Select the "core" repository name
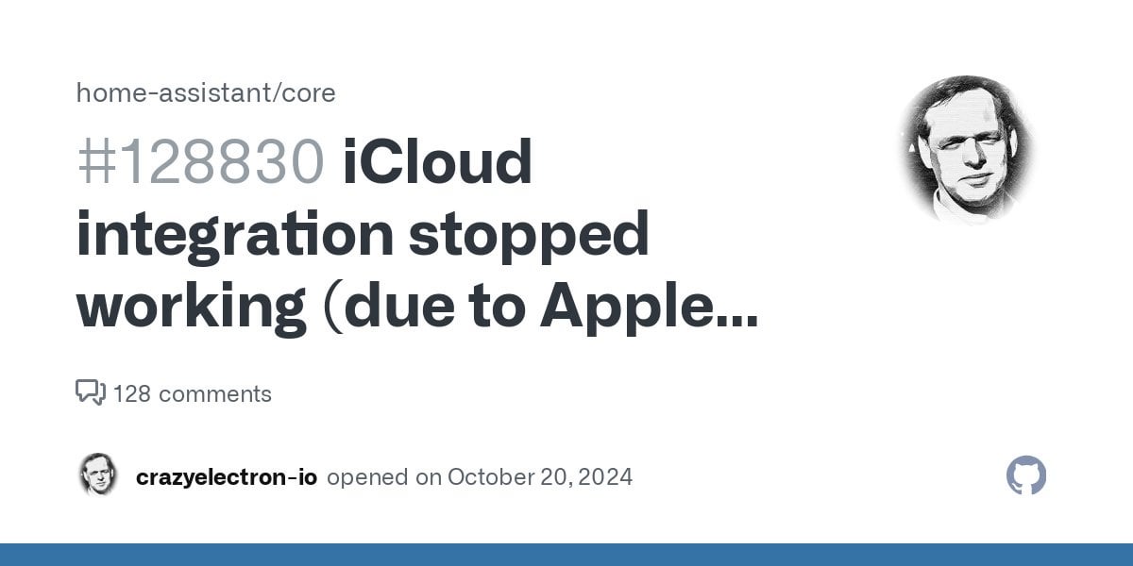Screen dimensions: 1133x566 [x=311, y=92]
